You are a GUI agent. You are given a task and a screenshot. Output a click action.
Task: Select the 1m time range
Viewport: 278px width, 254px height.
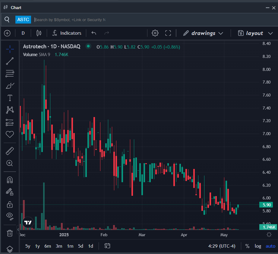(x=70, y=246)
